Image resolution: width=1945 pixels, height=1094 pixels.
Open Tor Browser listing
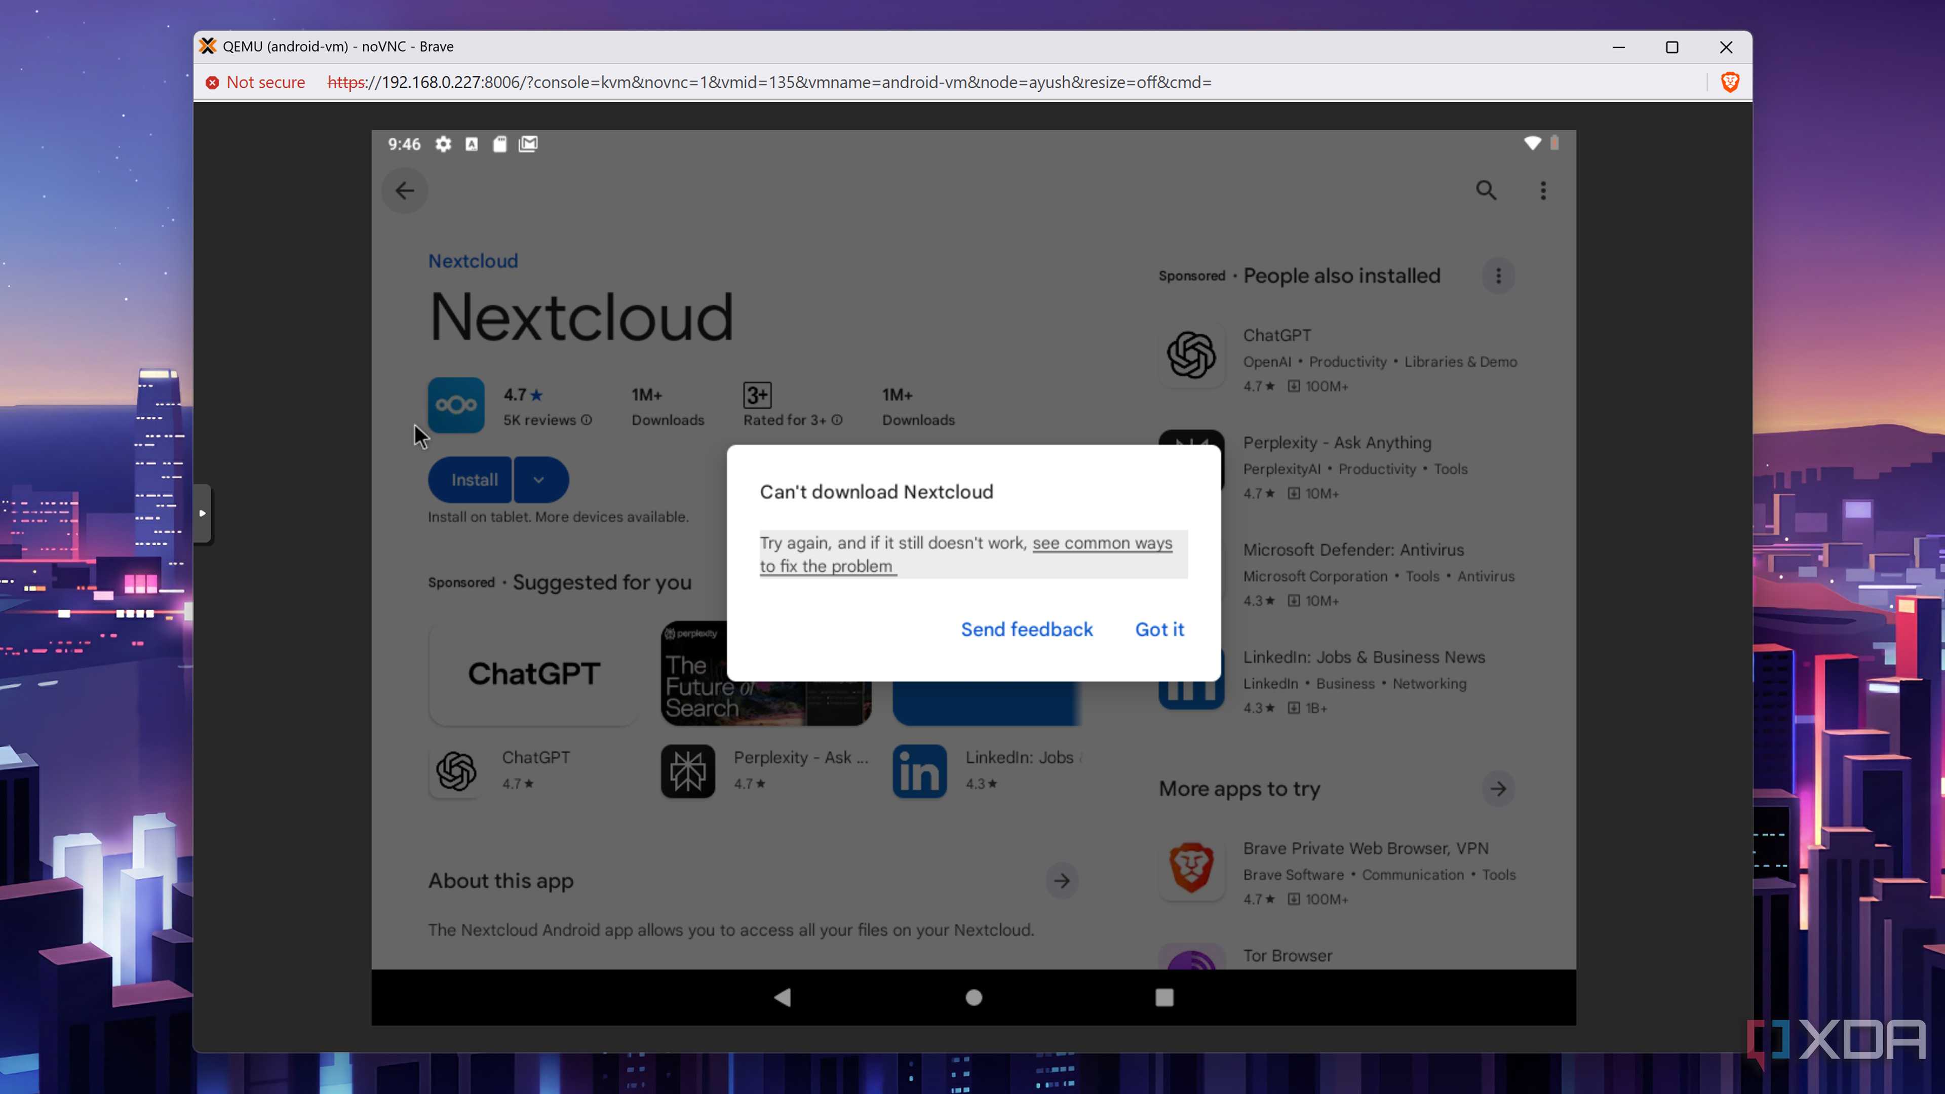(x=1288, y=956)
